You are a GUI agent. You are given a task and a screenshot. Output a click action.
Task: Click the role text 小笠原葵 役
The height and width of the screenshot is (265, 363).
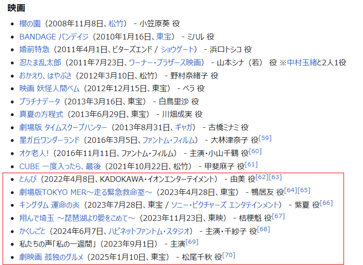(160, 23)
